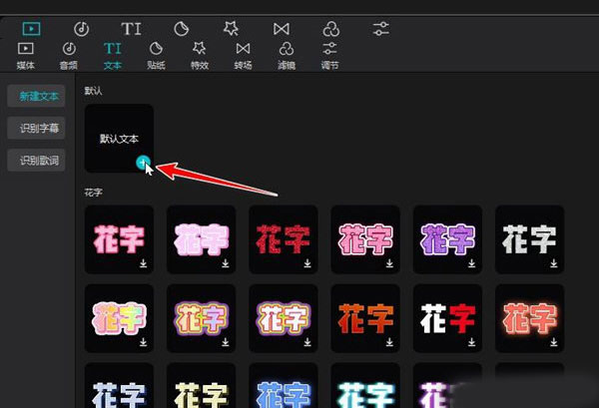599x408 pixels.
Task: Pick the orange 花字 thumbnail in second row
Action: [x=365, y=318]
